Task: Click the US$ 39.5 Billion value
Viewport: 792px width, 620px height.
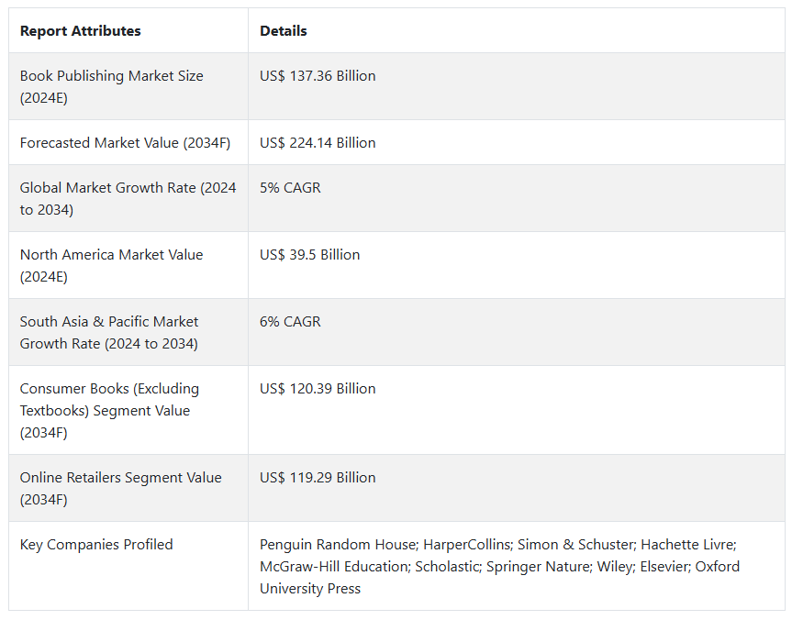Action: pyautogui.click(x=310, y=255)
